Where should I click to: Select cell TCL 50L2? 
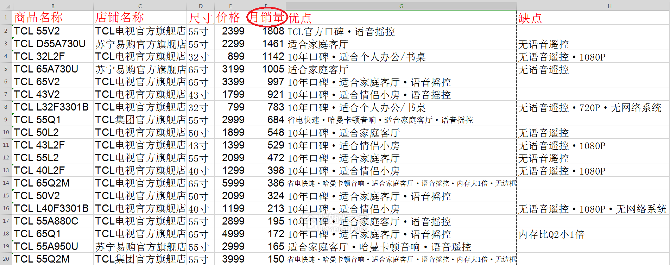coord(53,132)
